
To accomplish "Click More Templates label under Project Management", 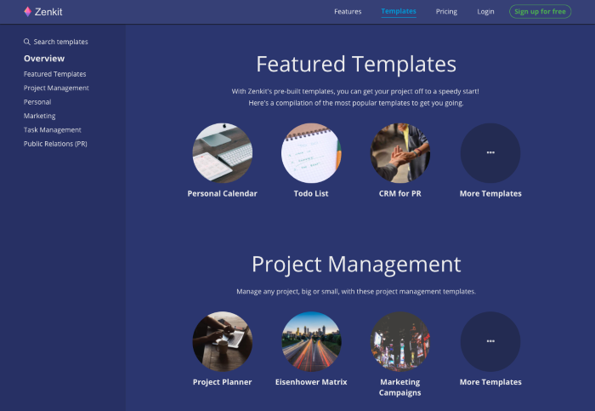I will click(x=490, y=382).
